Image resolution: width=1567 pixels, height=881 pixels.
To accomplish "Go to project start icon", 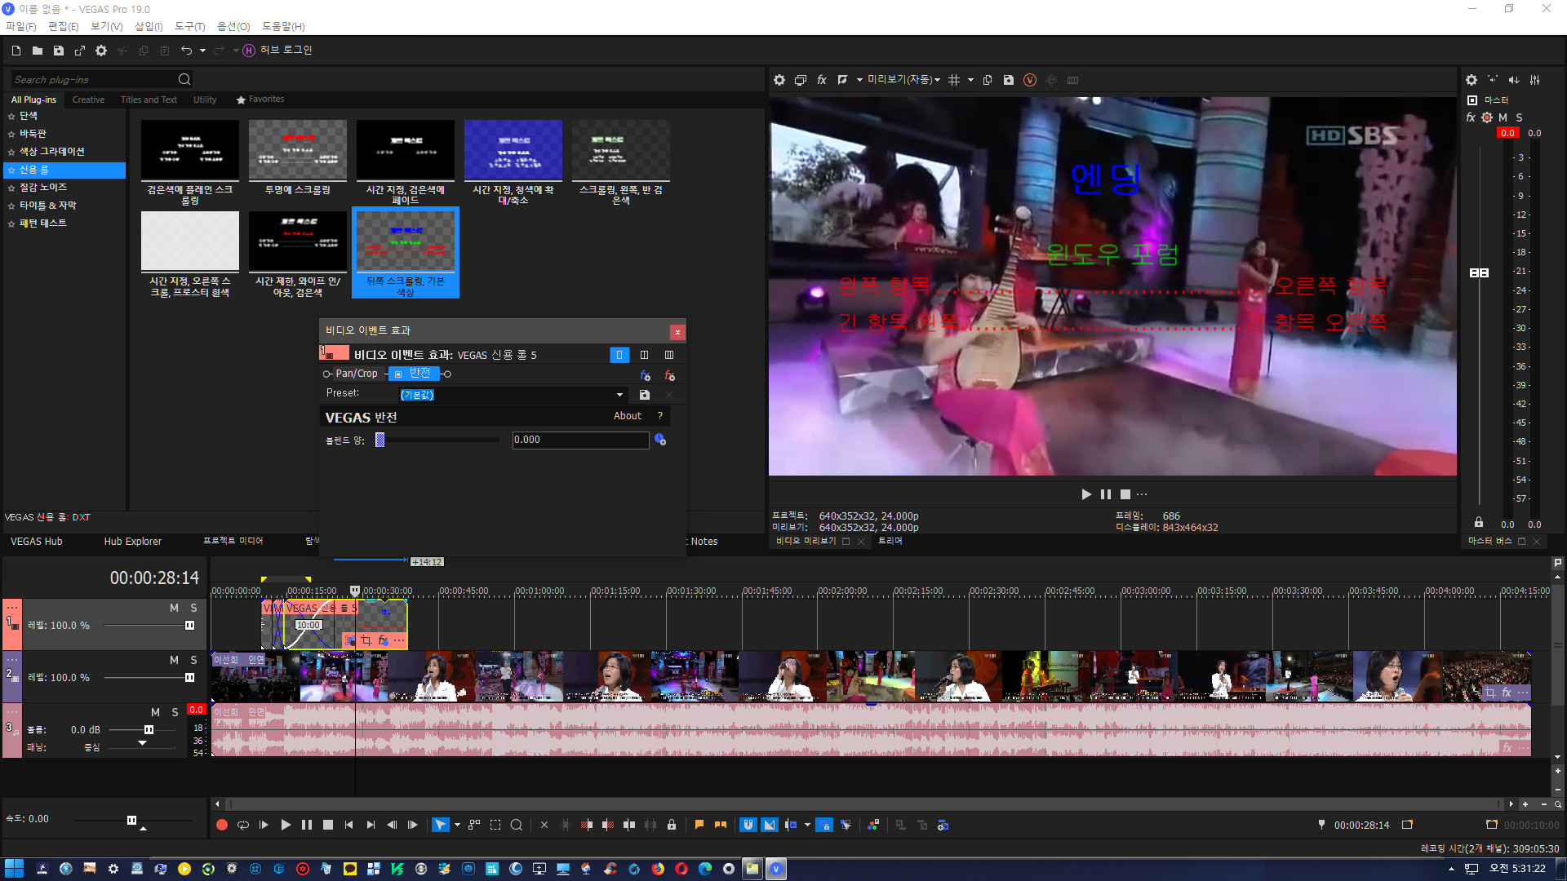I will click(x=349, y=825).
